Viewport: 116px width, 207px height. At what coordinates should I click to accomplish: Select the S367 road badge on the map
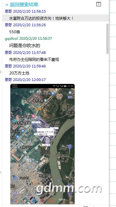point(39,109)
